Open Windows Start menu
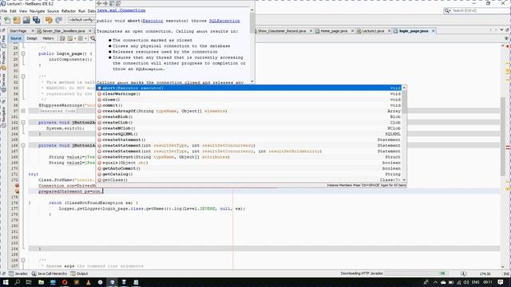 [x=6, y=282]
